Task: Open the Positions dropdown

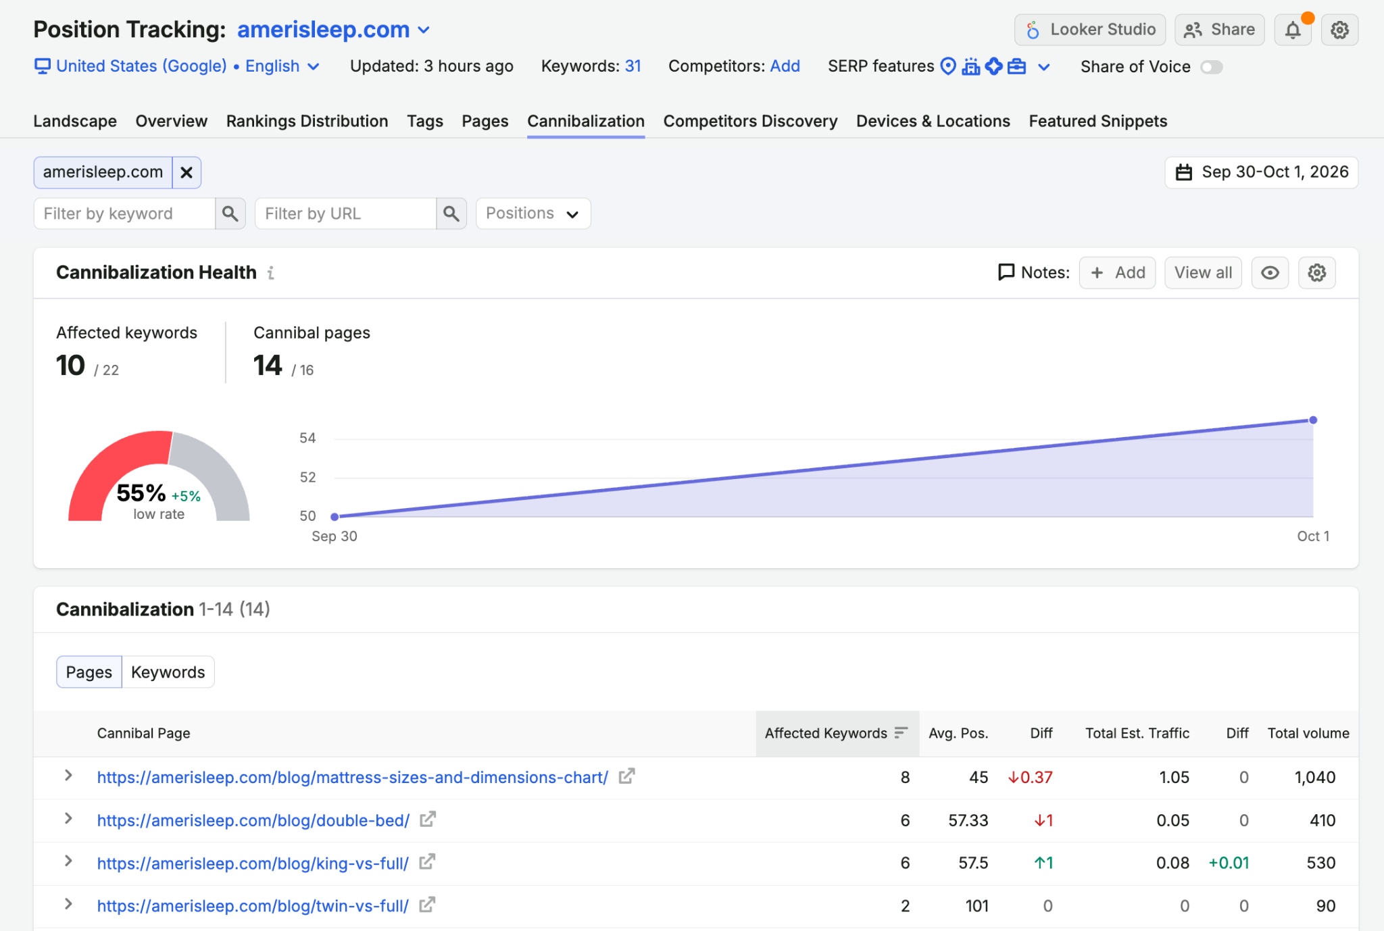Action: click(x=533, y=213)
